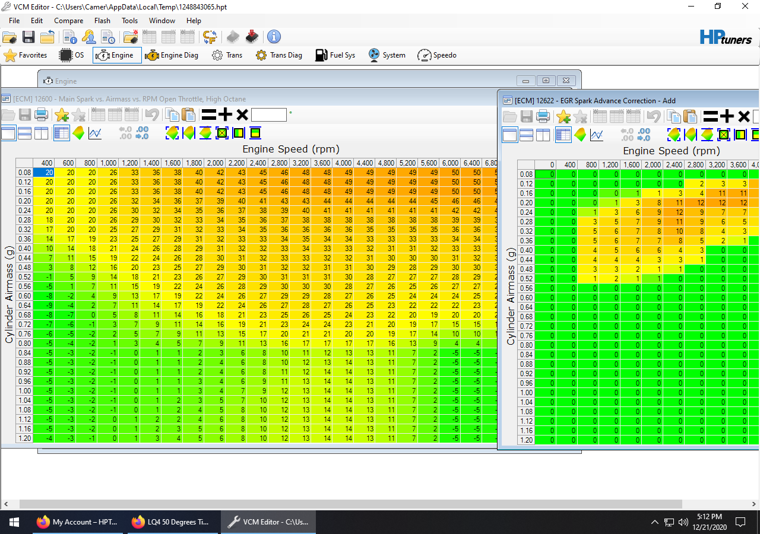Click the save file disk icon in main toolbar
Image resolution: width=760 pixels, height=534 pixels.
(28, 37)
